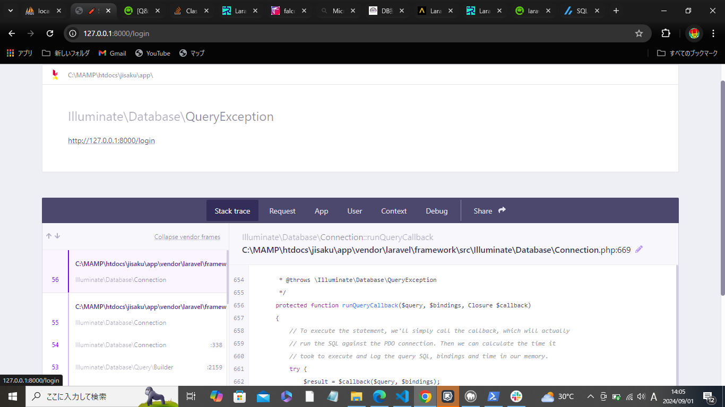
Task: Switch to the '[Q&' browser tab
Action: tap(142, 11)
